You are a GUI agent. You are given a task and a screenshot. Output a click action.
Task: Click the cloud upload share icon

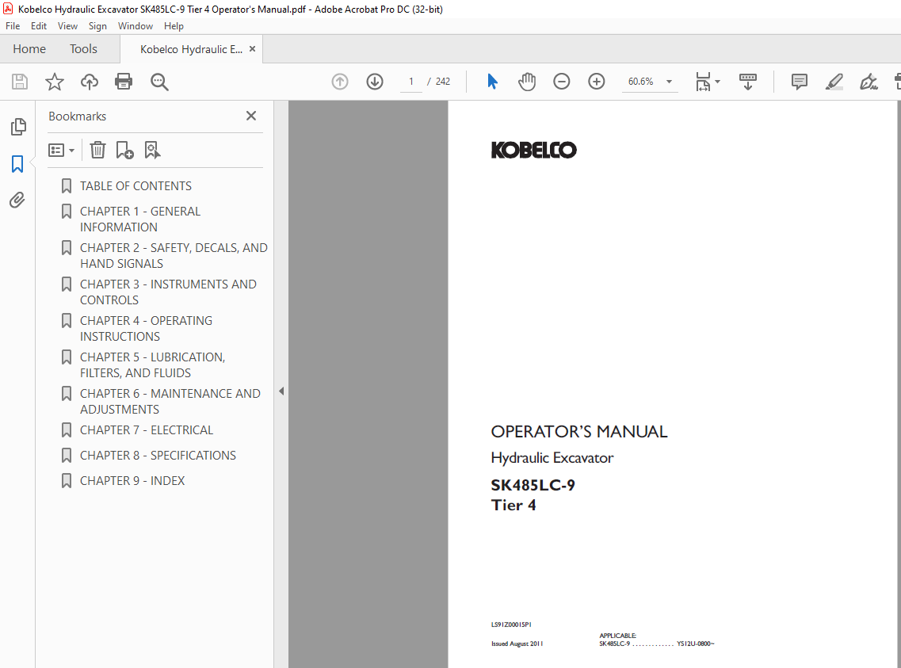tap(89, 82)
